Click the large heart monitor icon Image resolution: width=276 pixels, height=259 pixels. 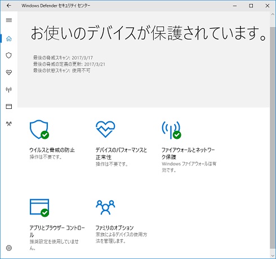point(105,129)
